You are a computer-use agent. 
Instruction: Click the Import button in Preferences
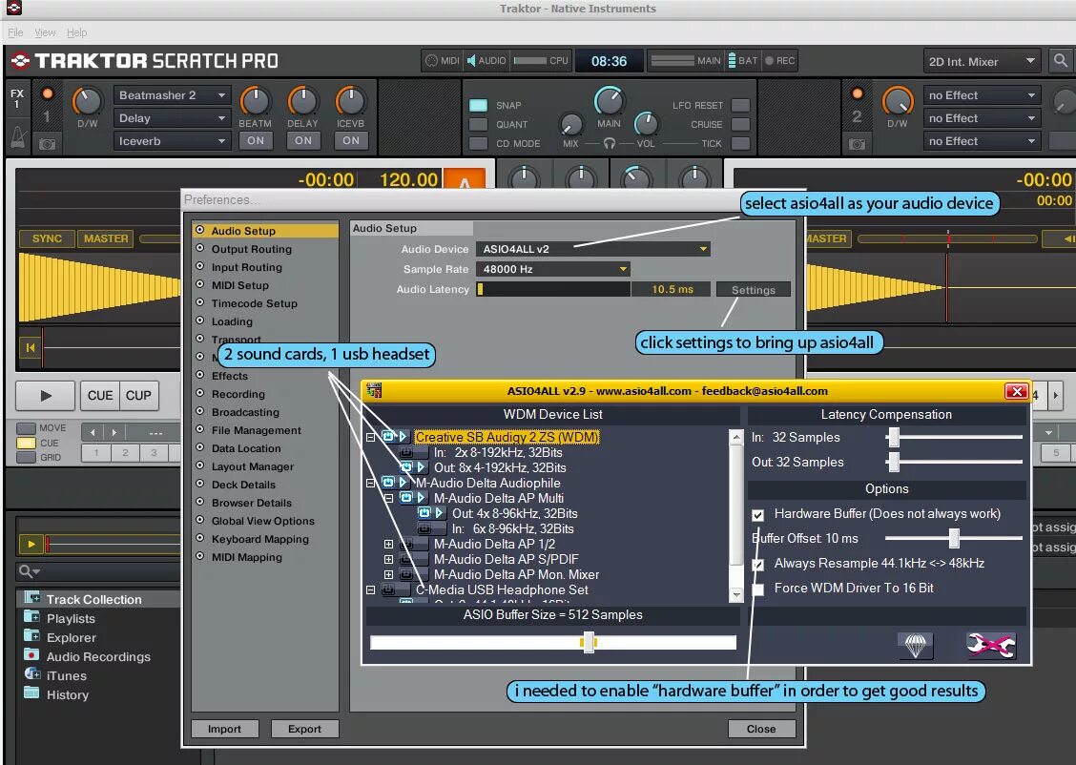[224, 729]
